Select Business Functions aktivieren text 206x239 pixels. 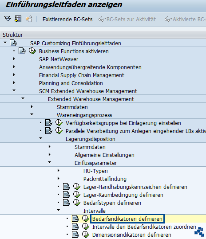pyautogui.click(x=74, y=51)
